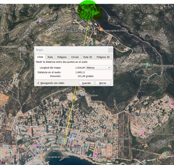Open the Extinta fuente termal placemark
The height and width of the screenshot is (165, 174).
click(147, 64)
